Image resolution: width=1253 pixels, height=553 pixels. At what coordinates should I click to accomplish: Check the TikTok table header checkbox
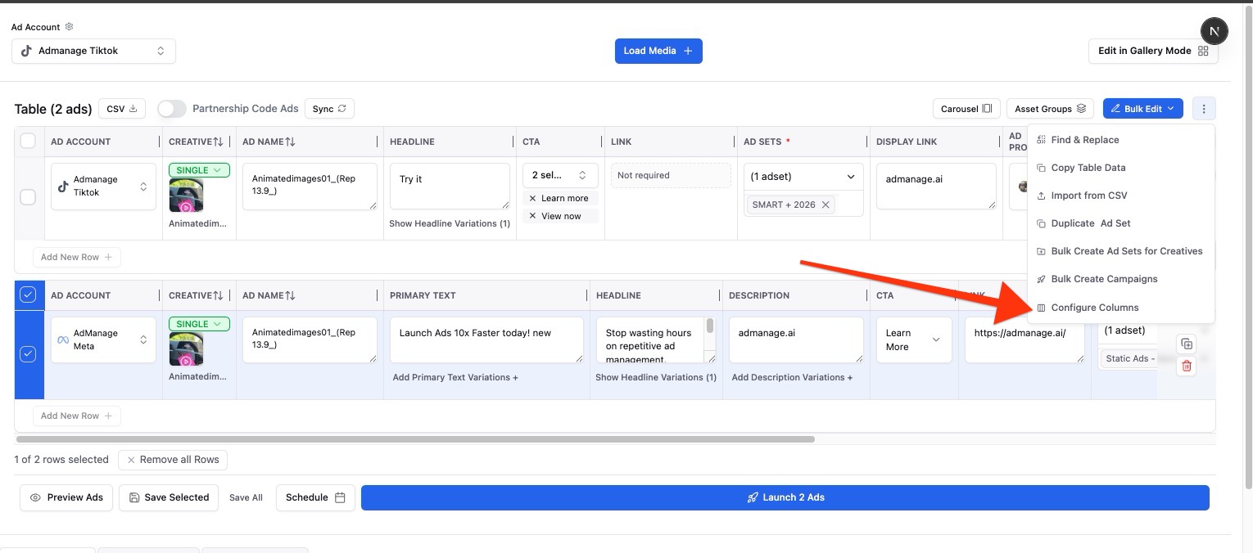[x=28, y=141]
